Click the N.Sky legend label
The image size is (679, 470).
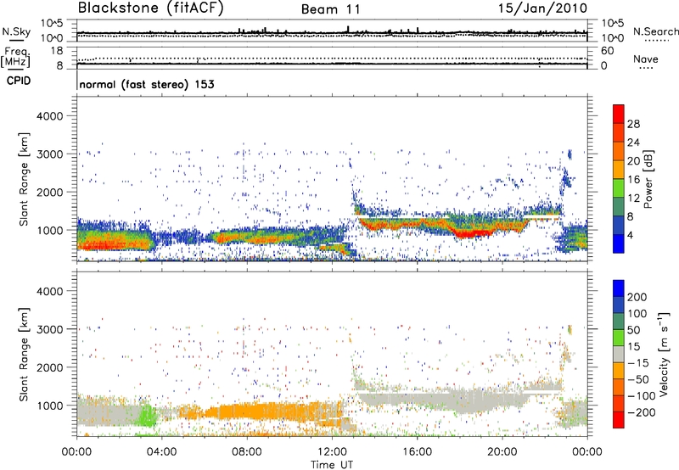(16, 31)
